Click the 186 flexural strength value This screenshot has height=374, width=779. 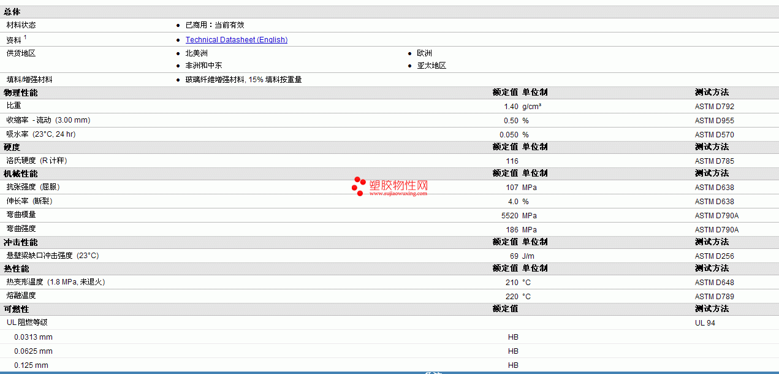512,230
